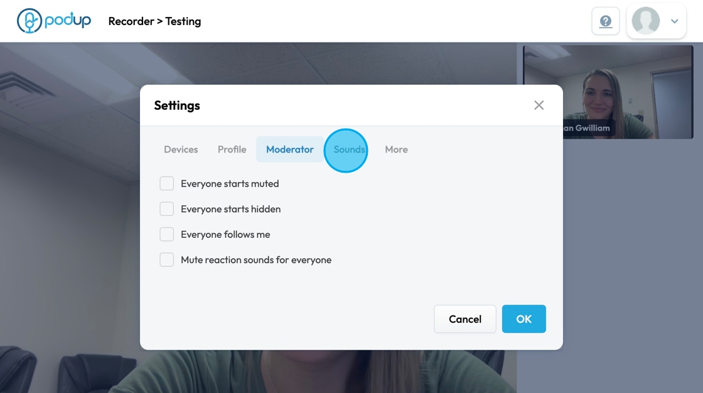Enable Everyone starts muted checkbox
703x393 pixels.
click(167, 183)
